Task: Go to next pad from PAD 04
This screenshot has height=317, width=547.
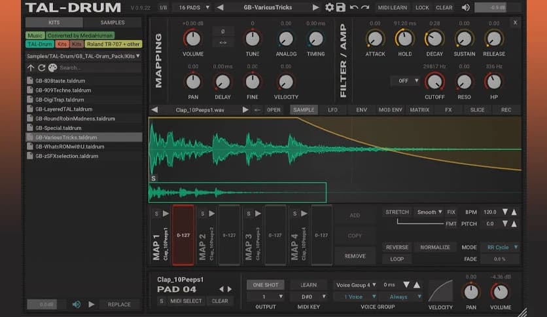Action: tap(230, 289)
